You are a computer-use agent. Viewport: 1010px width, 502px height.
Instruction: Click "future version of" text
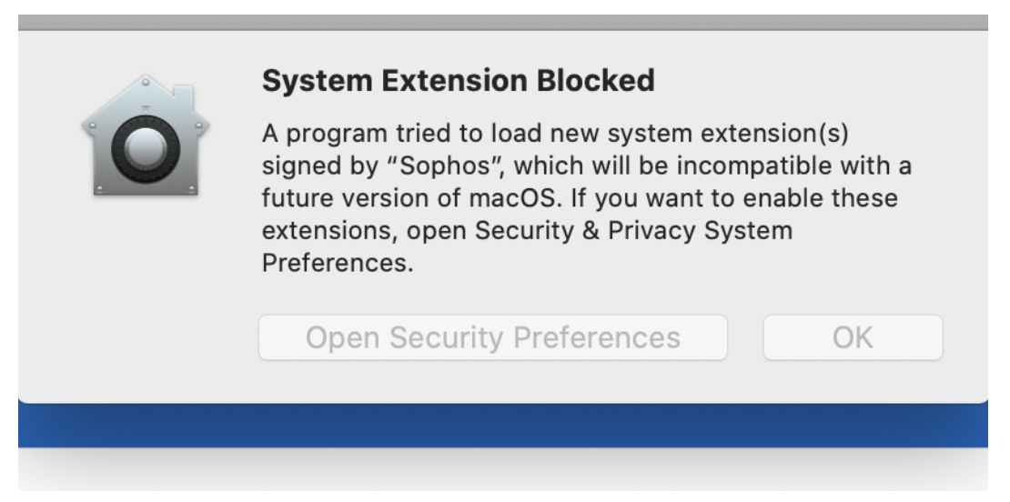(x=361, y=198)
